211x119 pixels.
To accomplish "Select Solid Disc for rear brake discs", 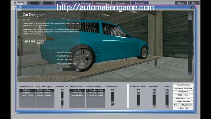I will coord(77,90).
